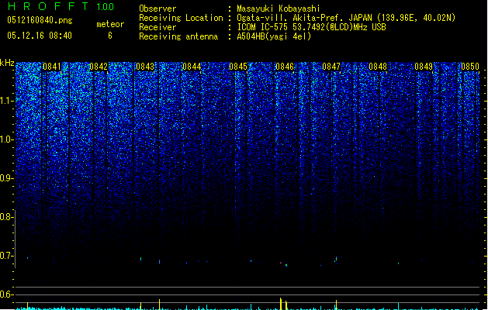Screen dimensions: 488x310
Task: Click the meteor echo just after 0846
Action: coord(286,265)
